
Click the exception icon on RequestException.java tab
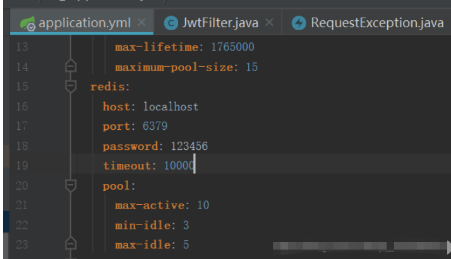click(x=298, y=24)
